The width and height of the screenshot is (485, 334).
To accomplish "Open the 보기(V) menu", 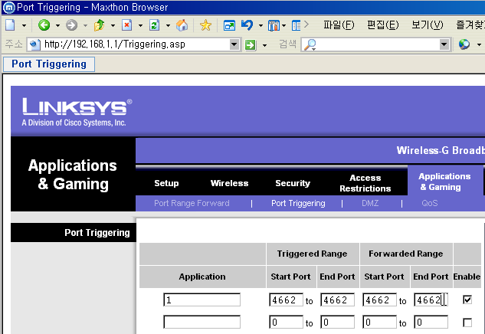I will coord(428,25).
